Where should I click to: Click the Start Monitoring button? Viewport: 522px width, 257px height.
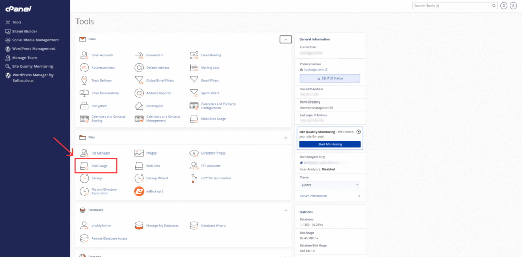330,144
